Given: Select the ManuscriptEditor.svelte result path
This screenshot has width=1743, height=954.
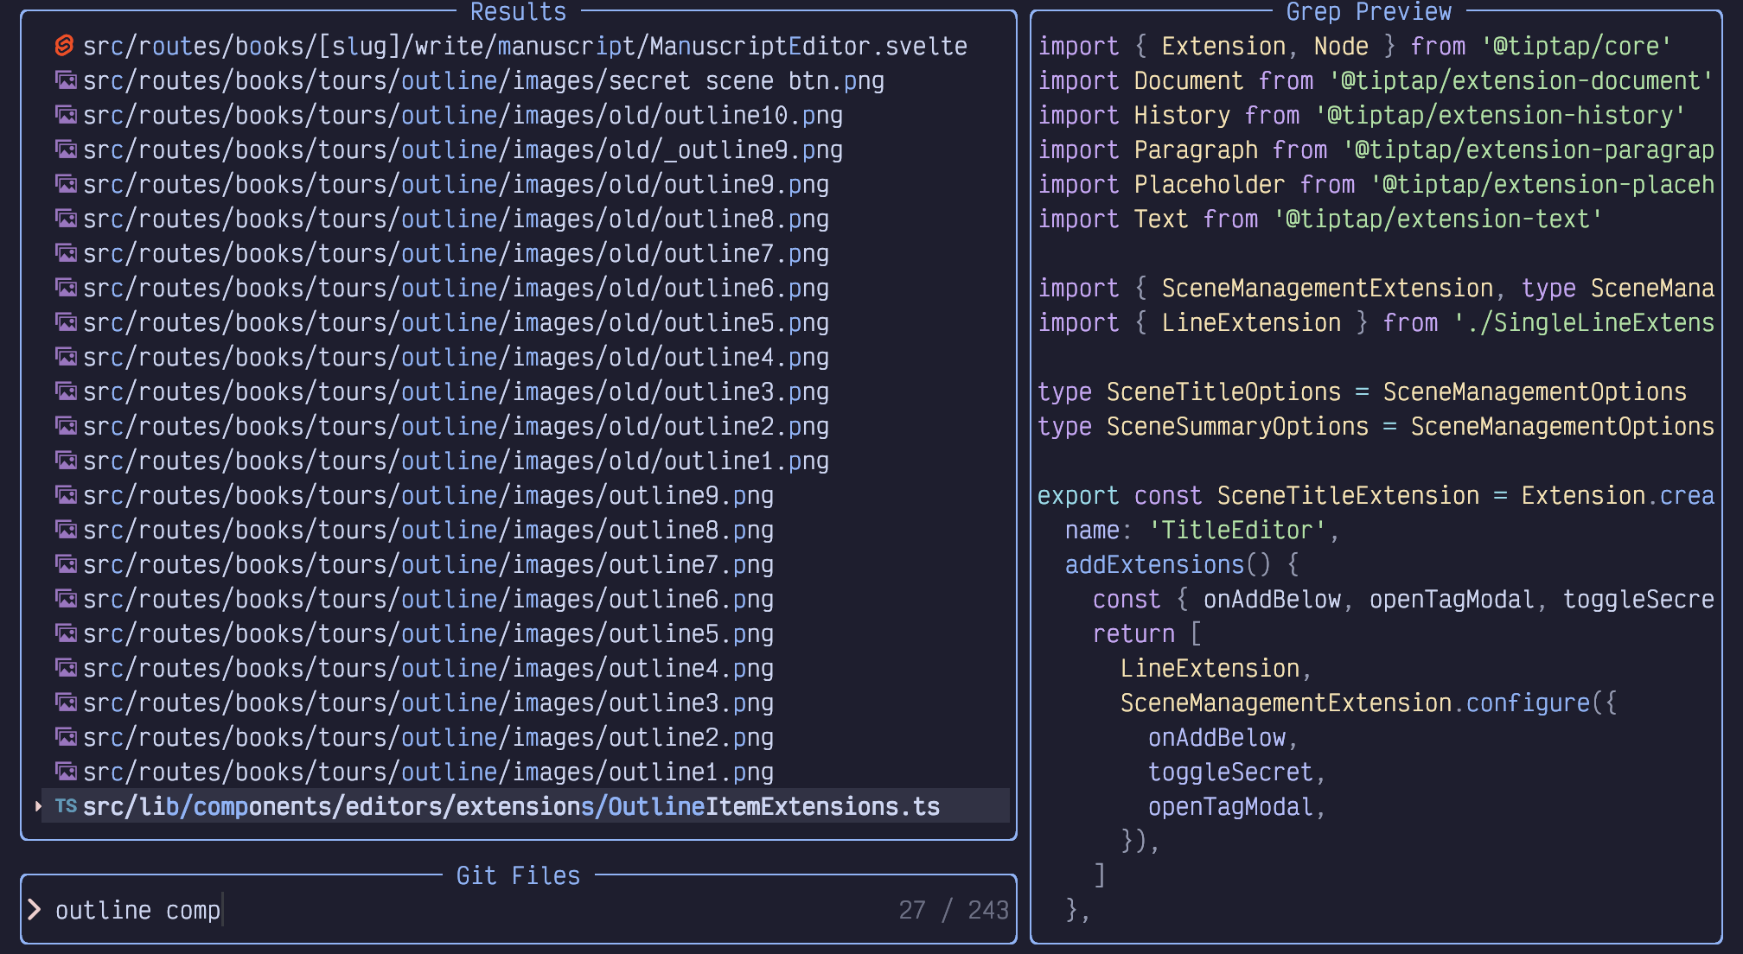Looking at the screenshot, I should pos(525,46).
